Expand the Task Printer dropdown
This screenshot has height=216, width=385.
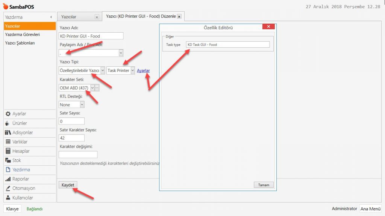[x=132, y=70]
